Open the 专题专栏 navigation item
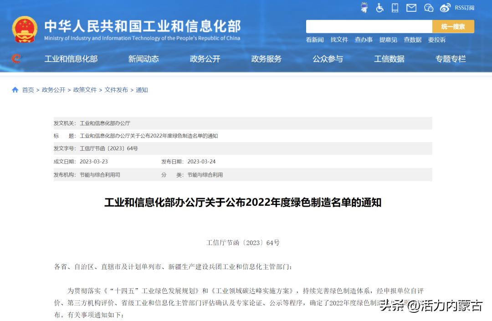 tap(451, 59)
